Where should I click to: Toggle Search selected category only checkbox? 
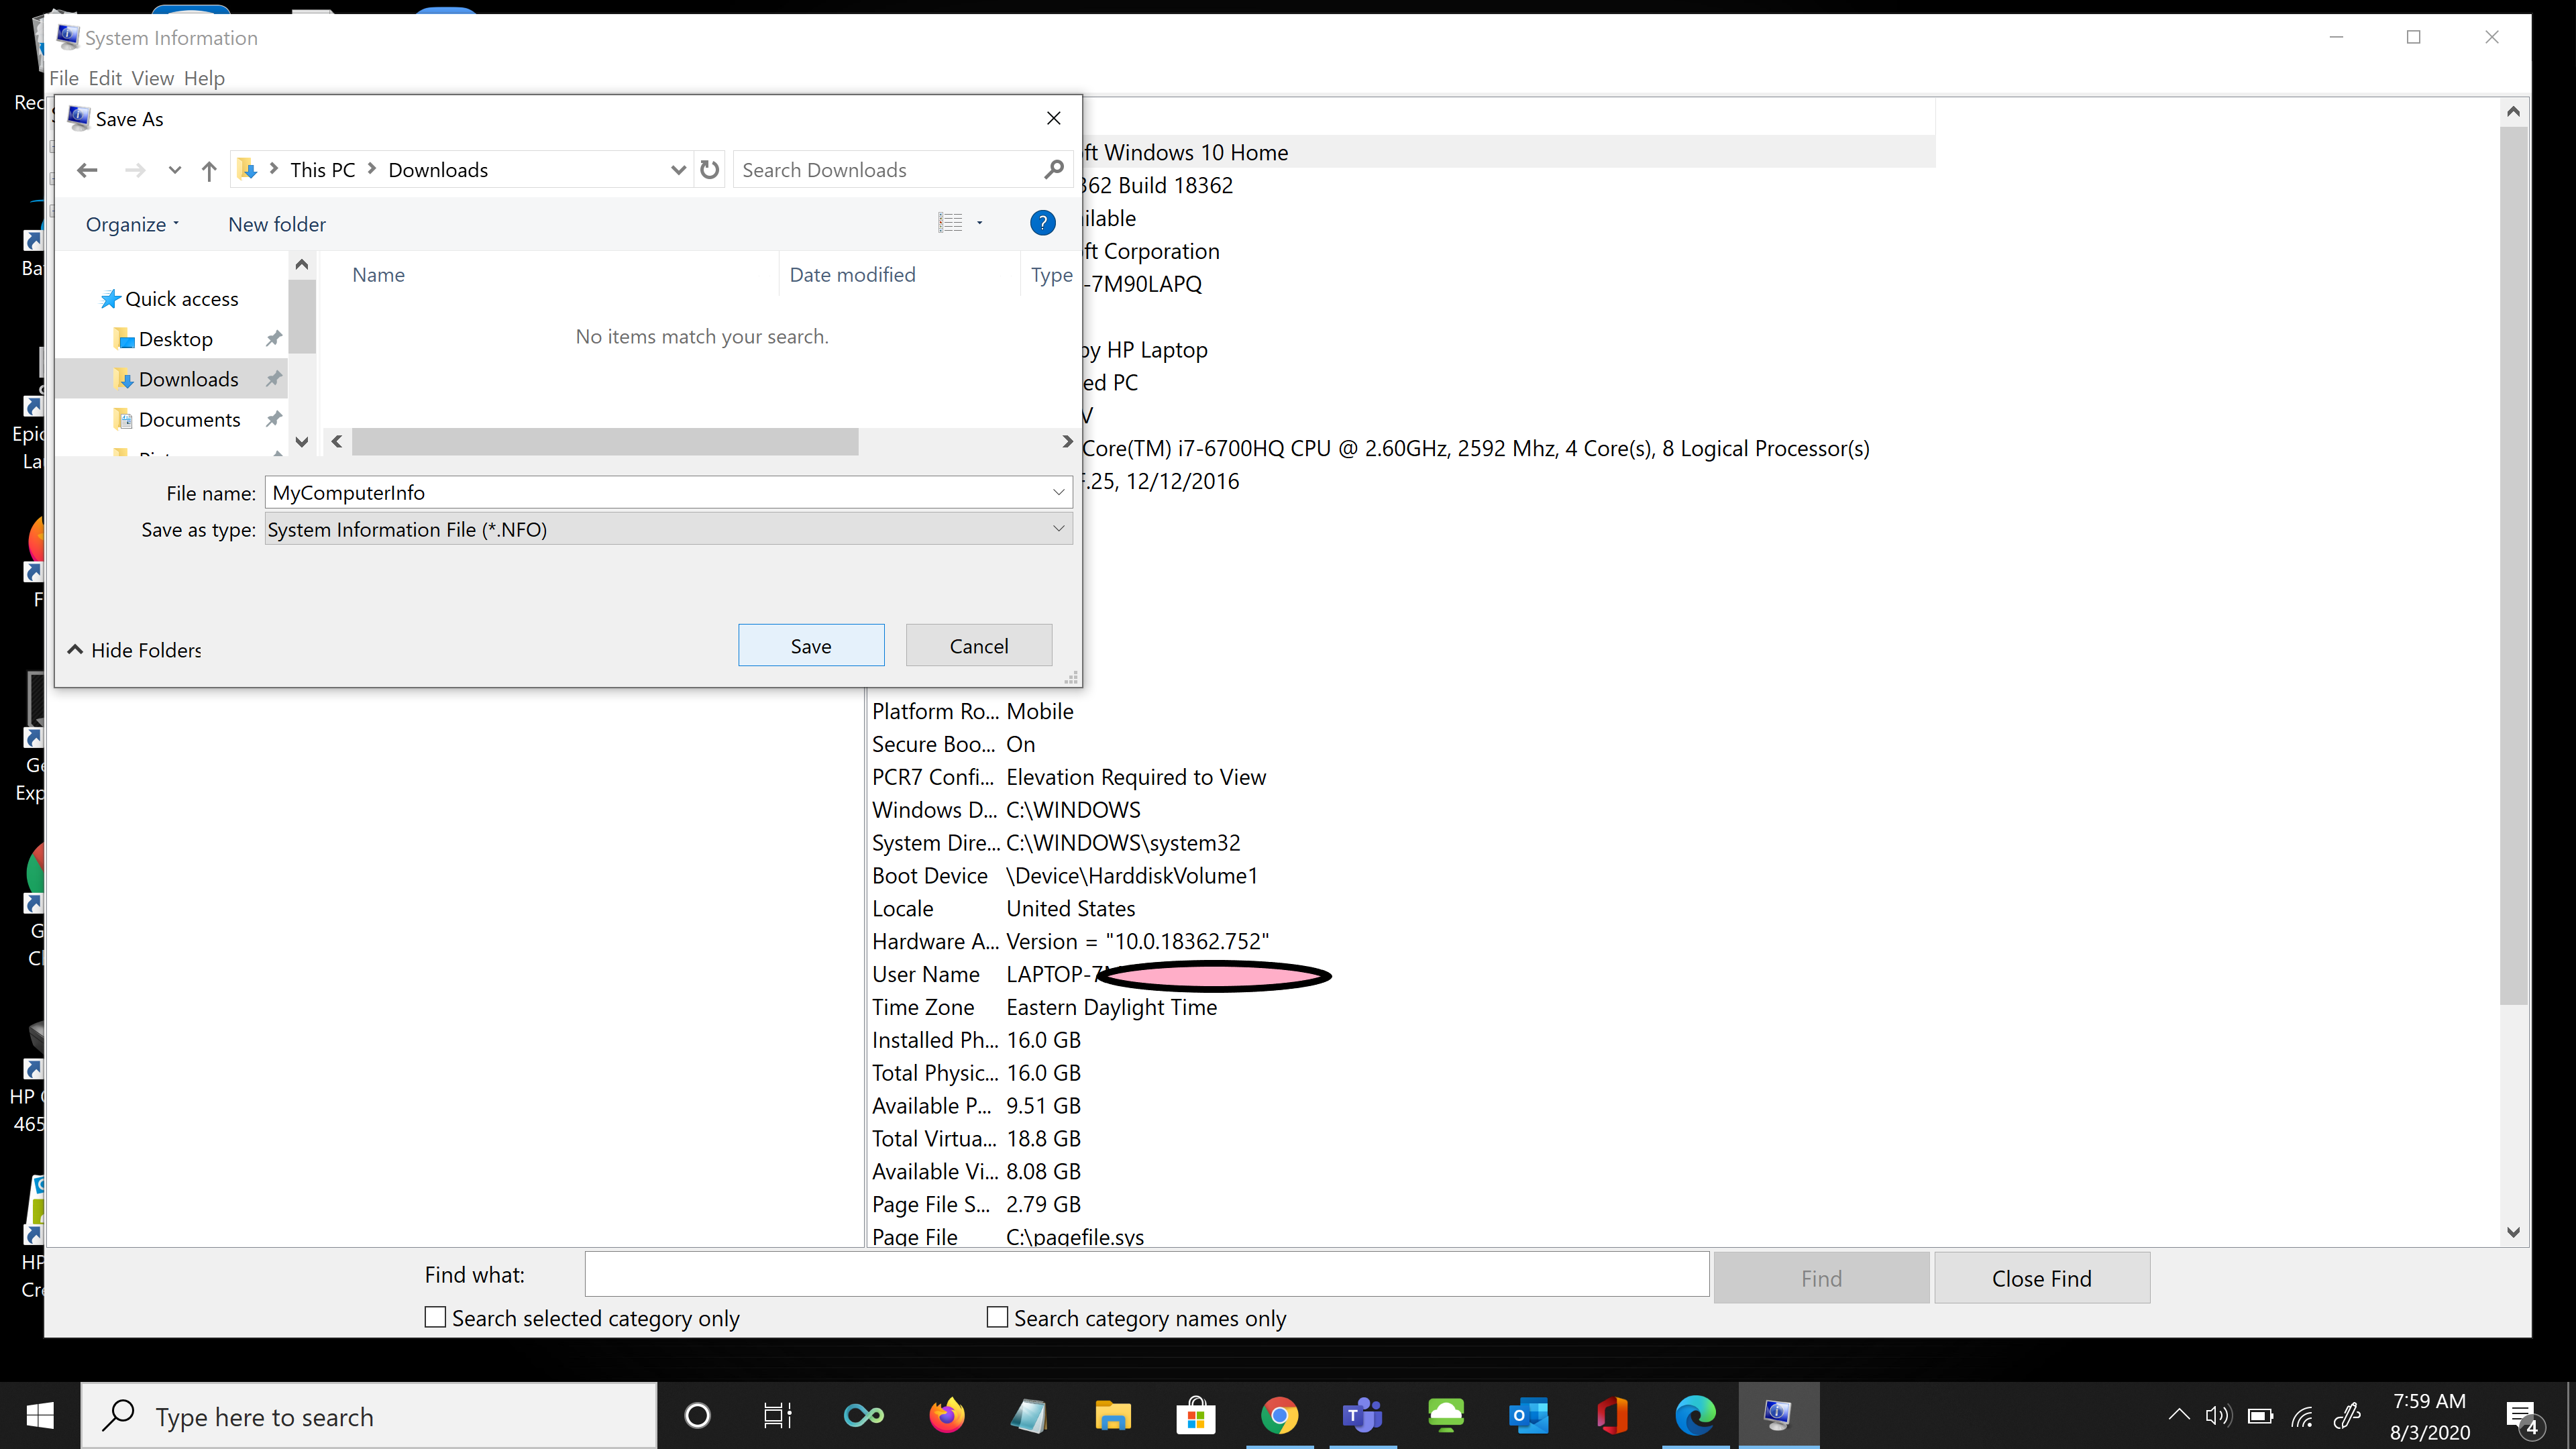click(435, 1318)
